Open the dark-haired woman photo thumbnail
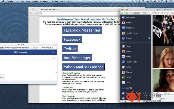The width and height of the screenshot is (174, 109). (163, 80)
